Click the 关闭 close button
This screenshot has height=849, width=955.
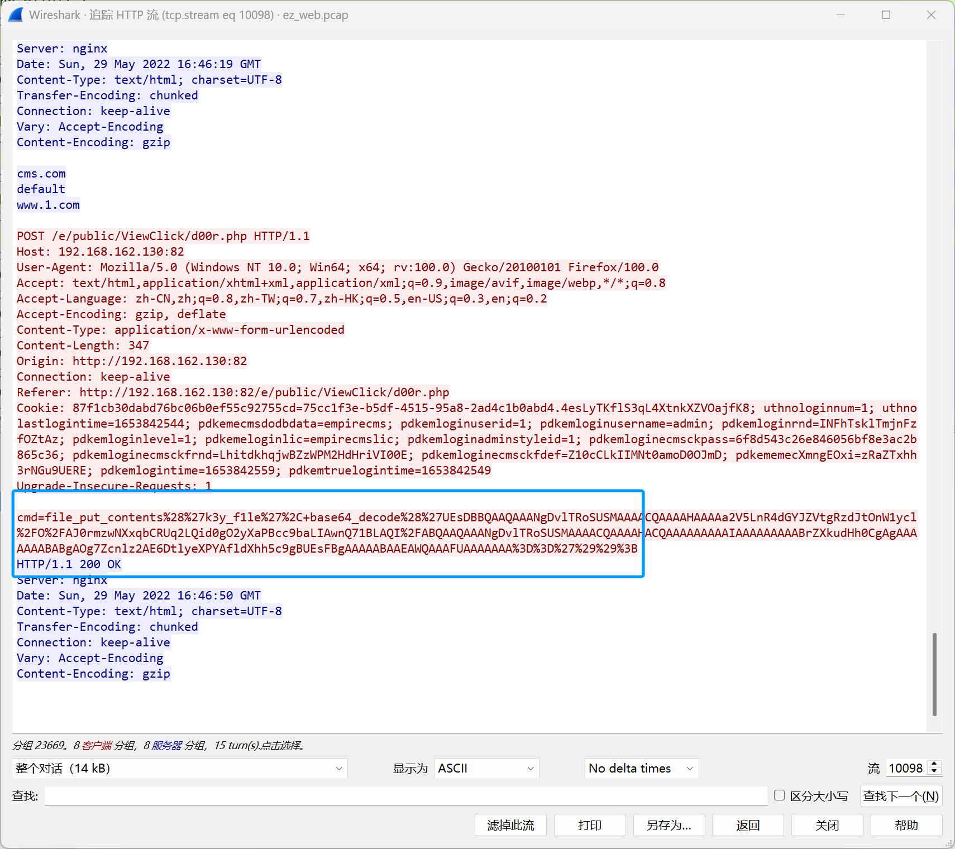(x=827, y=825)
